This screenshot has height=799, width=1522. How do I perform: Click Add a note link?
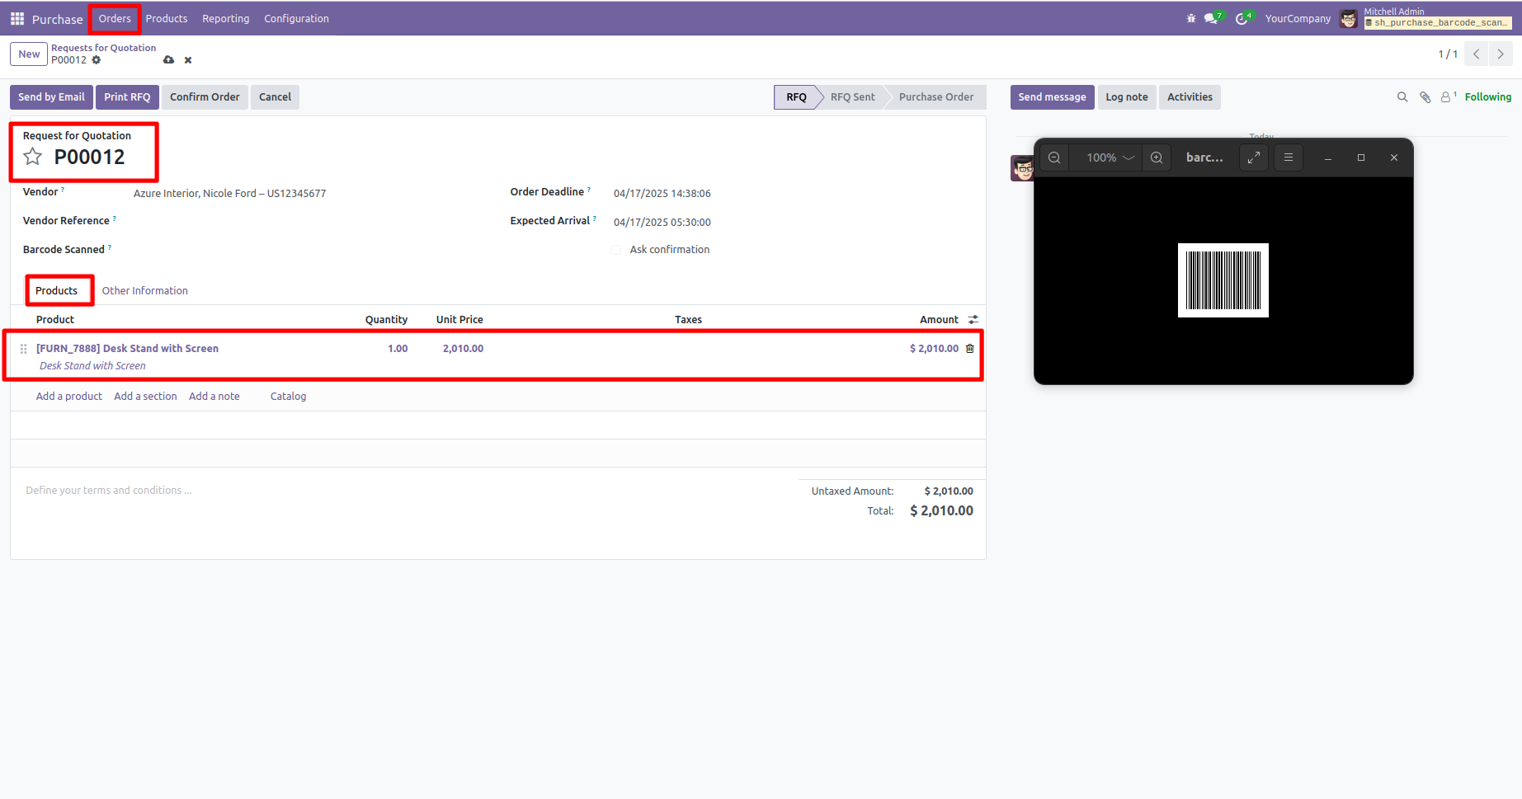pos(214,397)
